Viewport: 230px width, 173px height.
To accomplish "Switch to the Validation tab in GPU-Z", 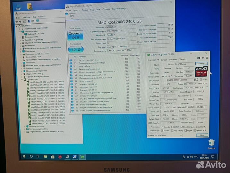I will pyautogui.click(x=183, y=59).
